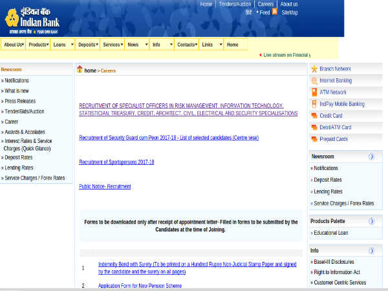Expand the Deposits dropdown menu
The width and height of the screenshot is (388, 291).
click(88, 45)
